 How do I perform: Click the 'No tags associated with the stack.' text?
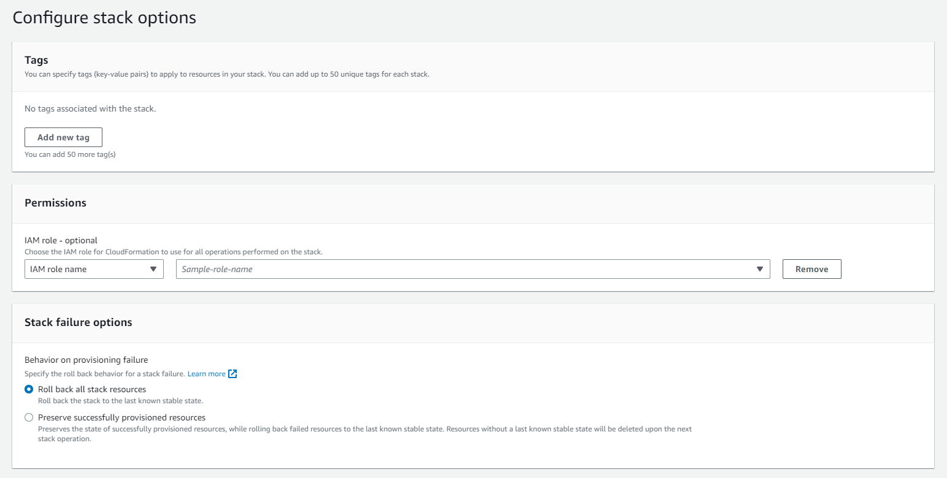[x=90, y=108]
